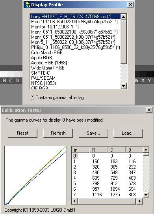This screenshot has height=214, width=154.
Task: Select profile Monr101106_650022100k96y40r74g57b52
Action: pyautogui.click(x=75, y=22)
